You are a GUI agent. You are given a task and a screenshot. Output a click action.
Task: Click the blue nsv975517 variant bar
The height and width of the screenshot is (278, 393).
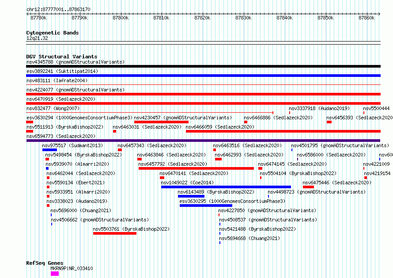click(x=49, y=150)
